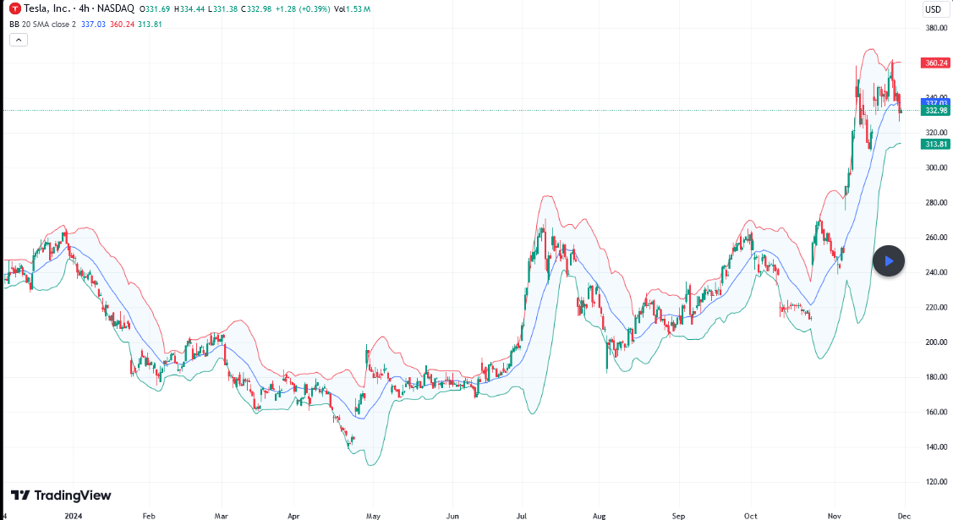The image size is (953, 520).
Task: Click the Feb label on the time axis
Action: 149,516
